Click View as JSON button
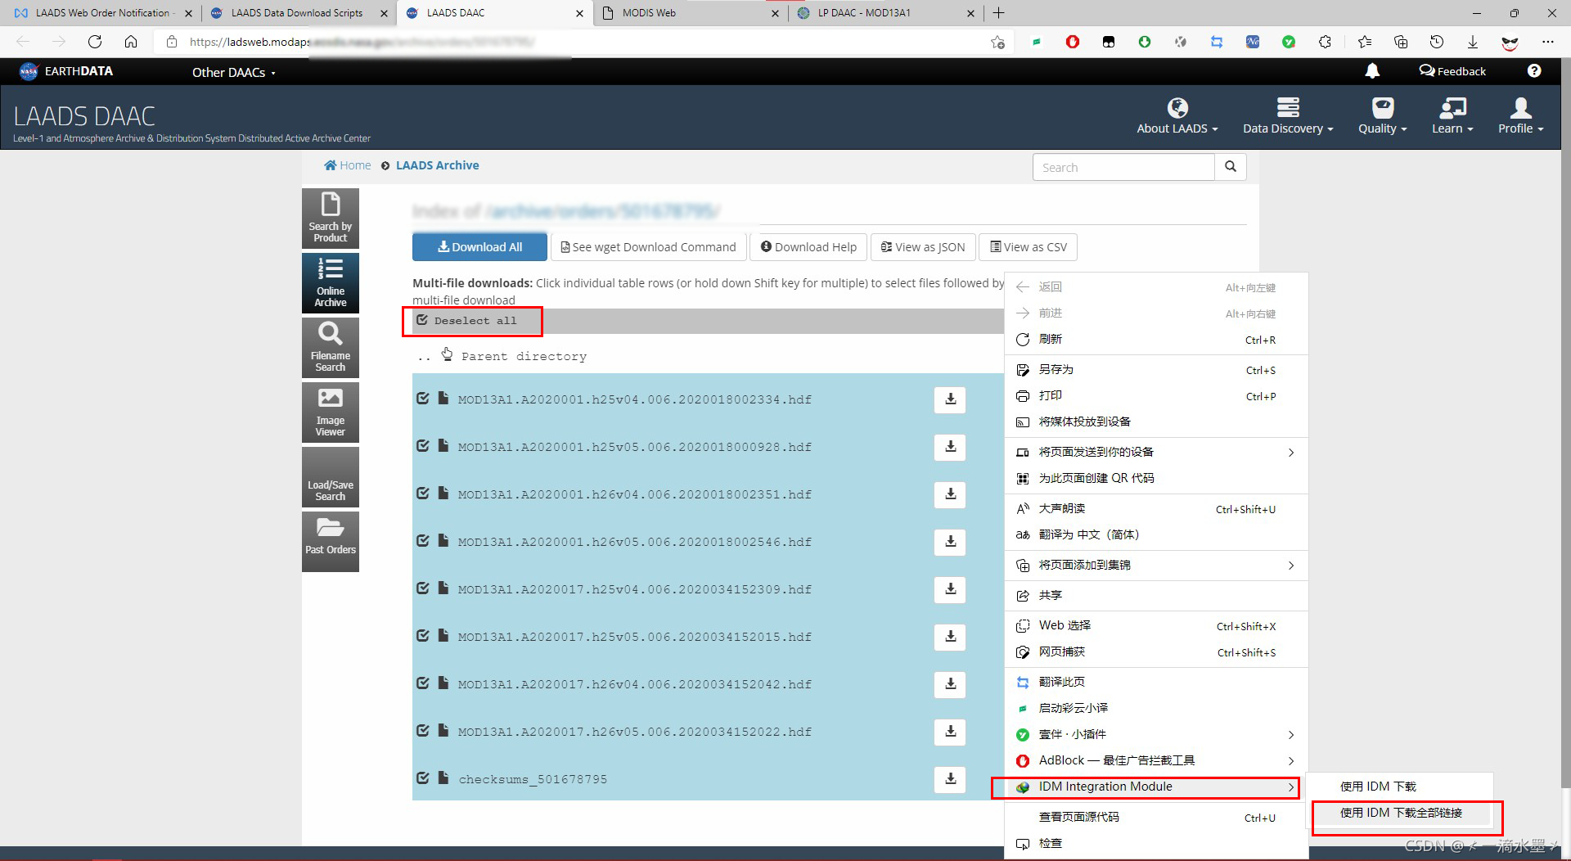 (x=923, y=247)
